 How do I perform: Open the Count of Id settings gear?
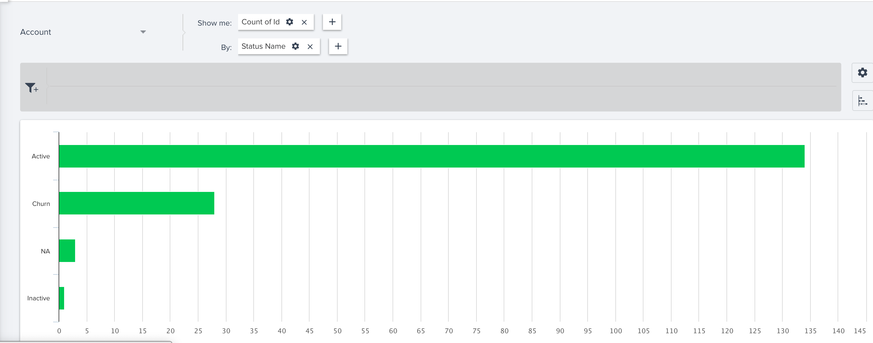point(289,22)
